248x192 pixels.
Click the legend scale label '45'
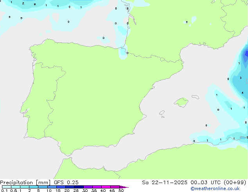pyautogui.click(x=112, y=190)
